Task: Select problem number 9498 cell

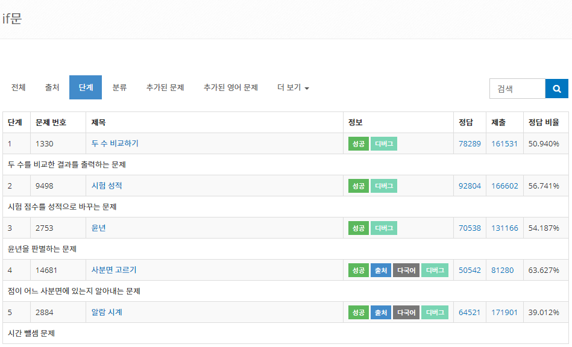Action: point(58,186)
